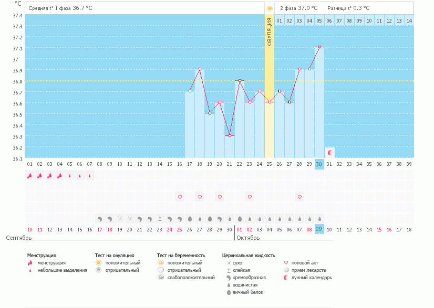The height and width of the screenshot is (308, 434).
Task: Click the watery fluid drop on October 09
Action: pos(319,218)
